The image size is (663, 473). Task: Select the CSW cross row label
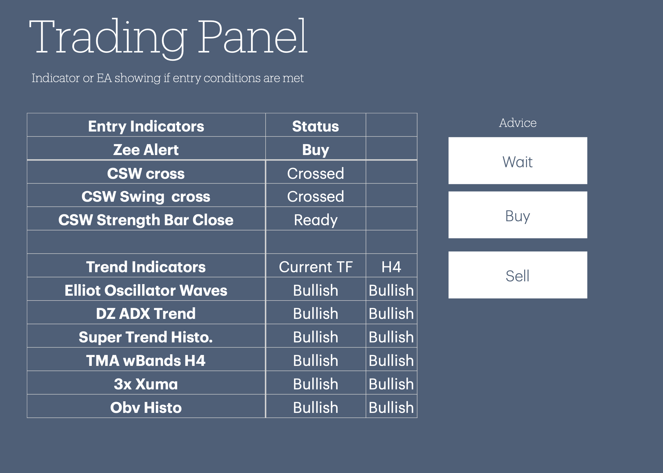tap(146, 173)
